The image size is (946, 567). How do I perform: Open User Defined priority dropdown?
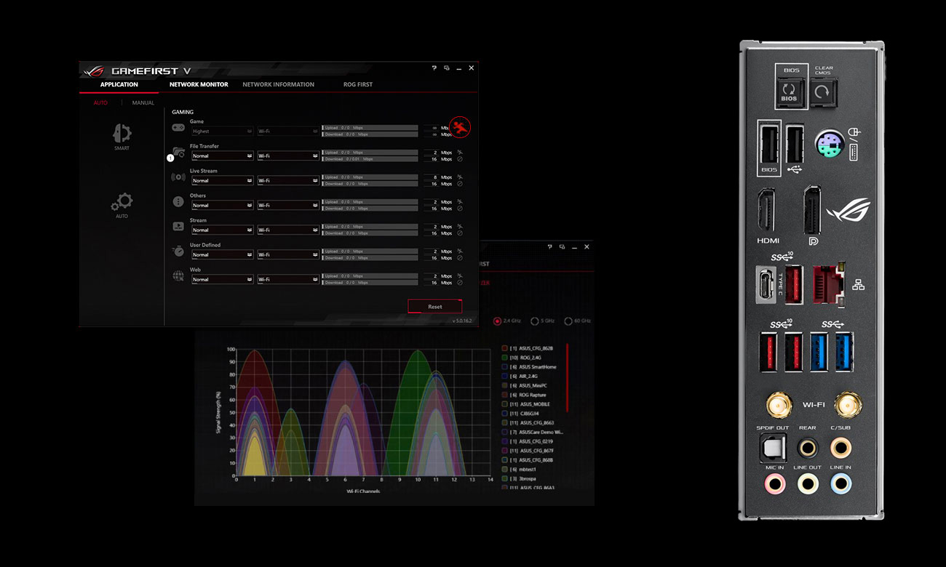(x=222, y=254)
